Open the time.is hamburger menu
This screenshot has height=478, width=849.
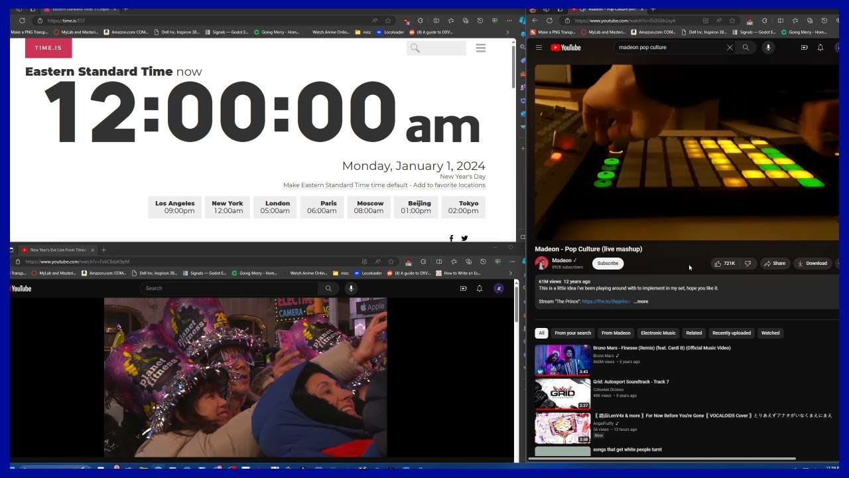coord(481,48)
